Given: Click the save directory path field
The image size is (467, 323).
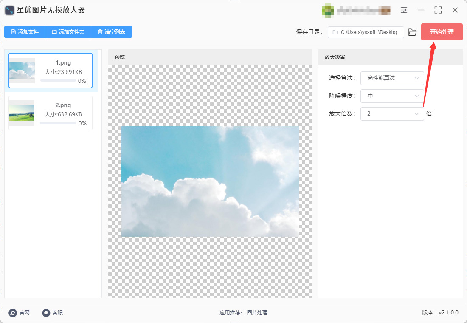Looking at the screenshot, I should pyautogui.click(x=366, y=32).
